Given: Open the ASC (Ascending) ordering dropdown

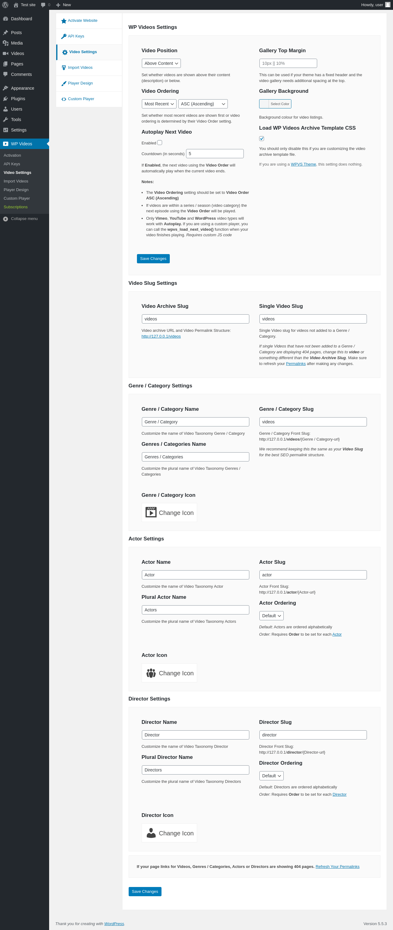Looking at the screenshot, I should click(x=203, y=104).
